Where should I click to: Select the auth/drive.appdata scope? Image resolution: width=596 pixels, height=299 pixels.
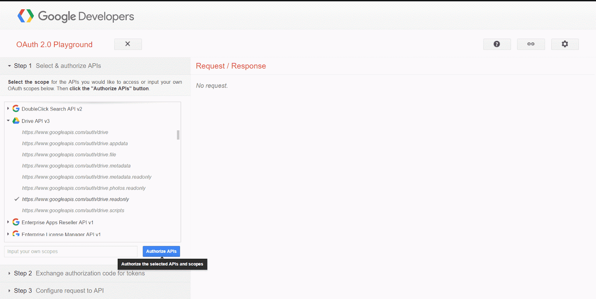pyautogui.click(x=75, y=143)
